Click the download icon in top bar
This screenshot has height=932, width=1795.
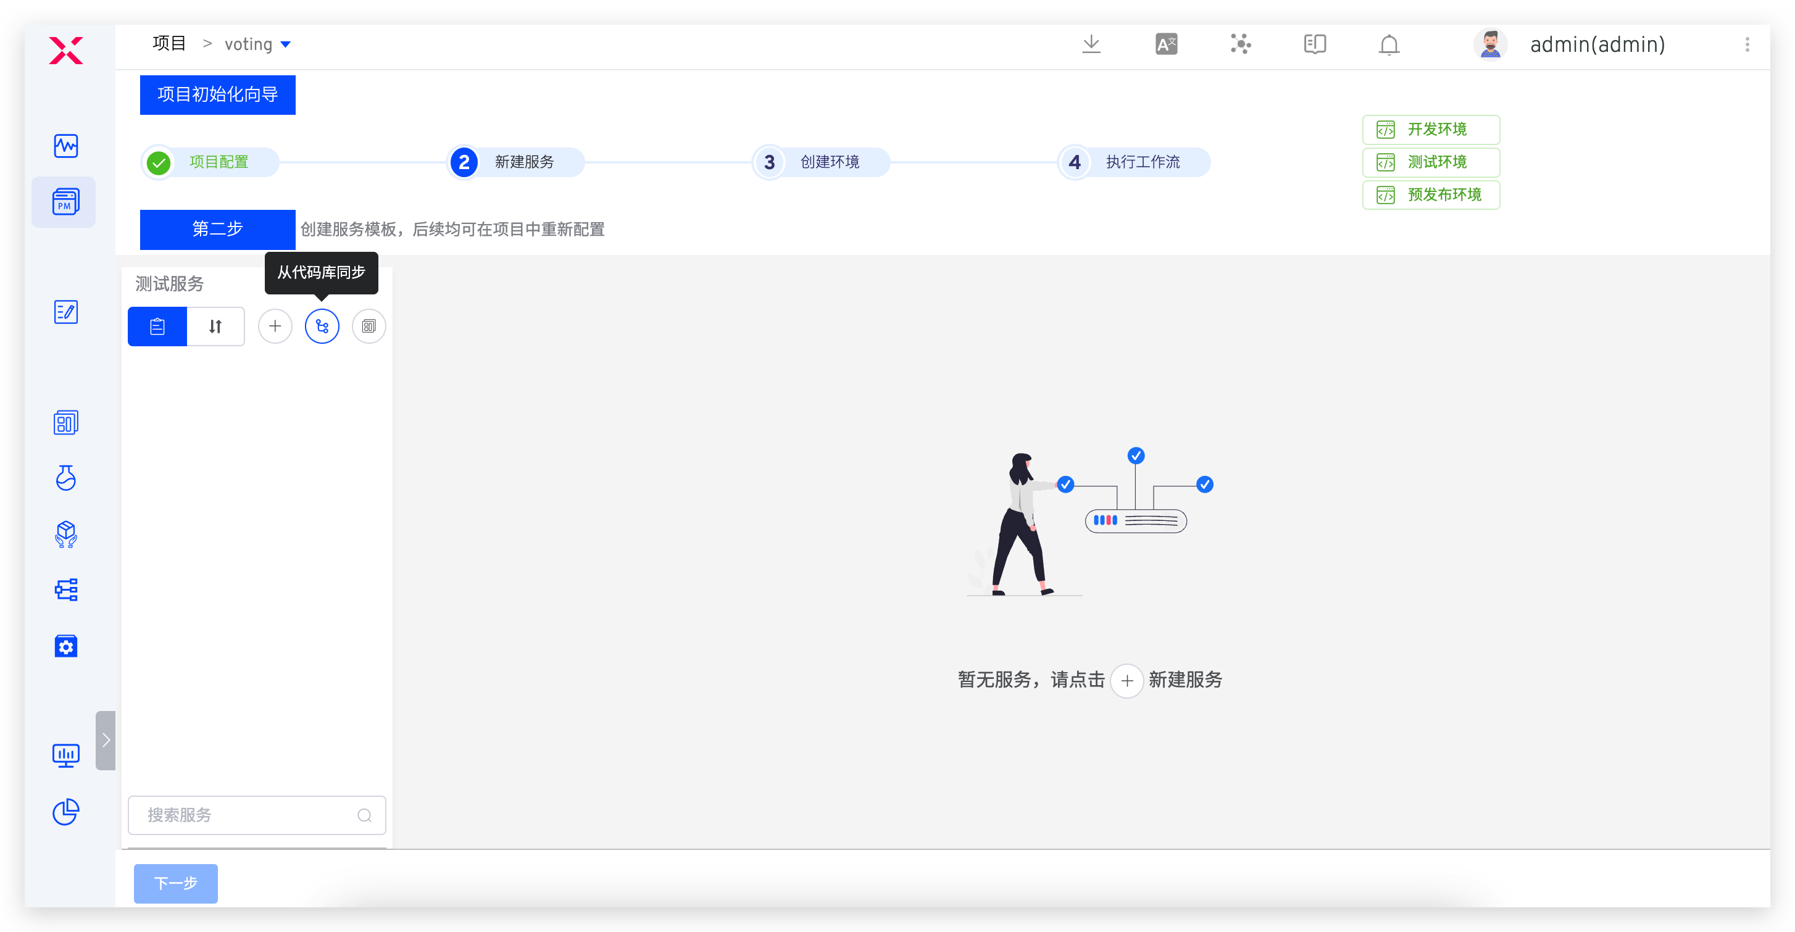coord(1091,44)
